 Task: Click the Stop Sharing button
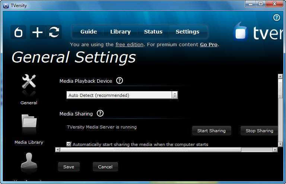(259, 131)
